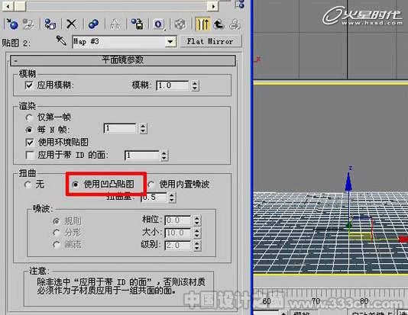Collapse the 平面镜参数 rollout header
This screenshot has height=315, width=408.
pos(123,60)
